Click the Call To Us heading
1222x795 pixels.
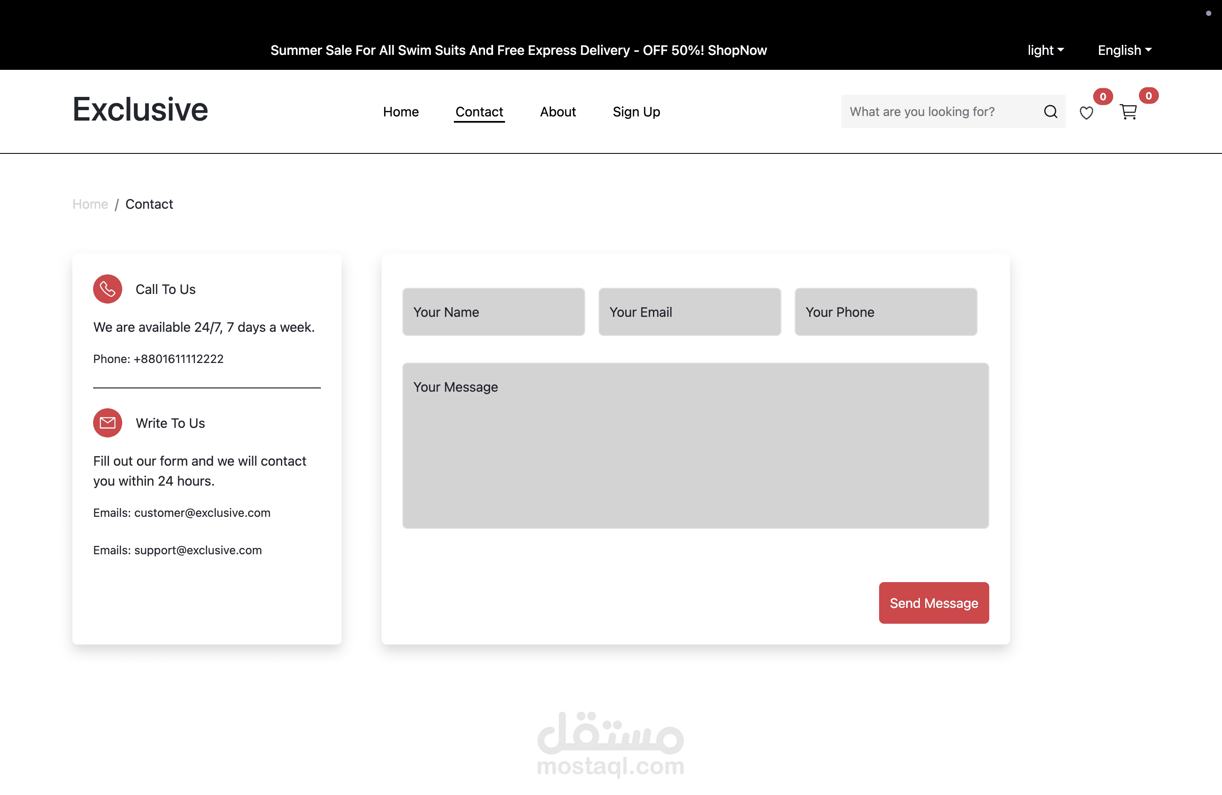(165, 289)
